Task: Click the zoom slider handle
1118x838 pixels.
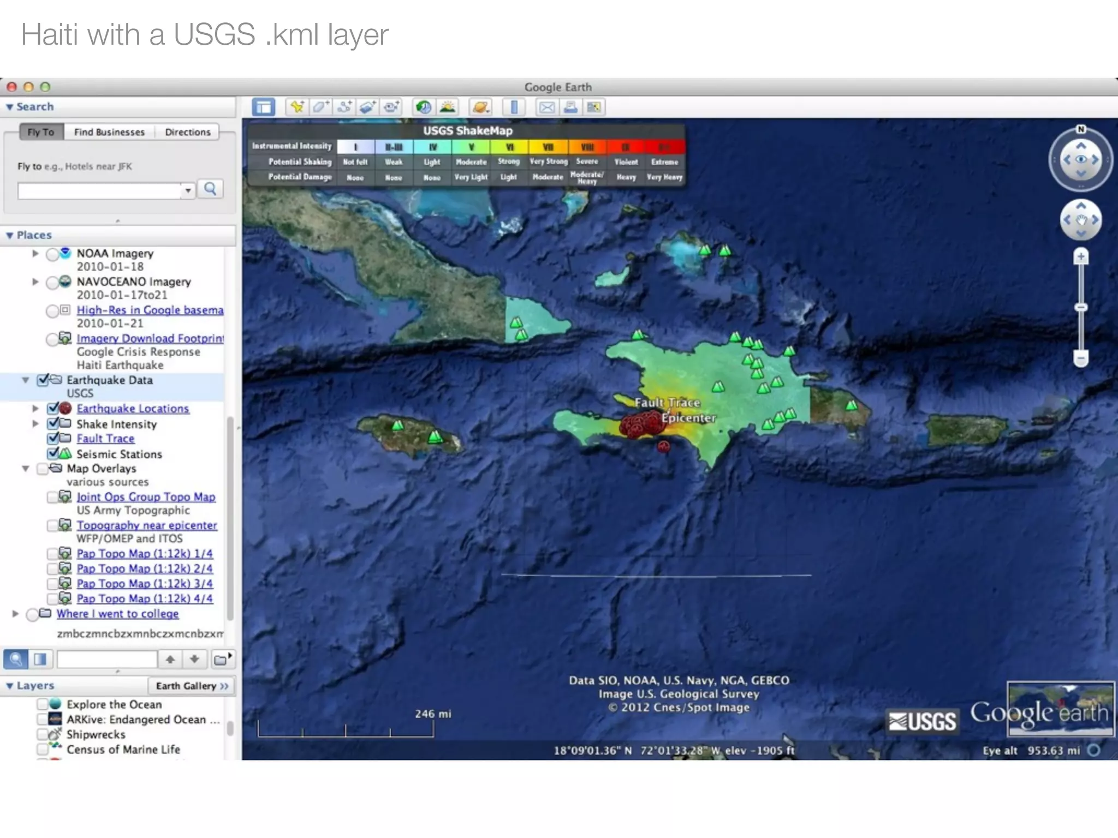Action: [1081, 308]
